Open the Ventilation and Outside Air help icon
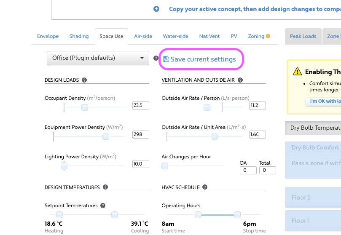The width and height of the screenshot is (341, 235). tap(240, 80)
